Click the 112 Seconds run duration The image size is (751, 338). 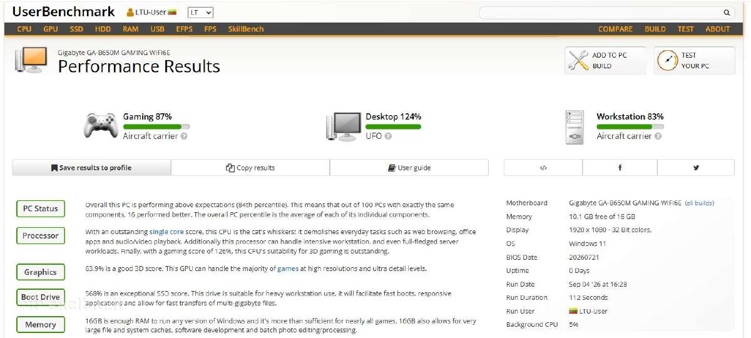point(588,298)
